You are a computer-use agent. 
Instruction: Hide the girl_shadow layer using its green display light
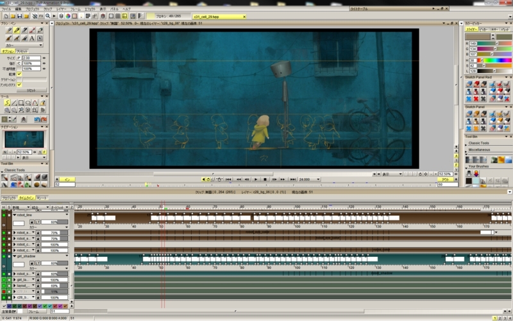pyautogui.click(x=4, y=256)
